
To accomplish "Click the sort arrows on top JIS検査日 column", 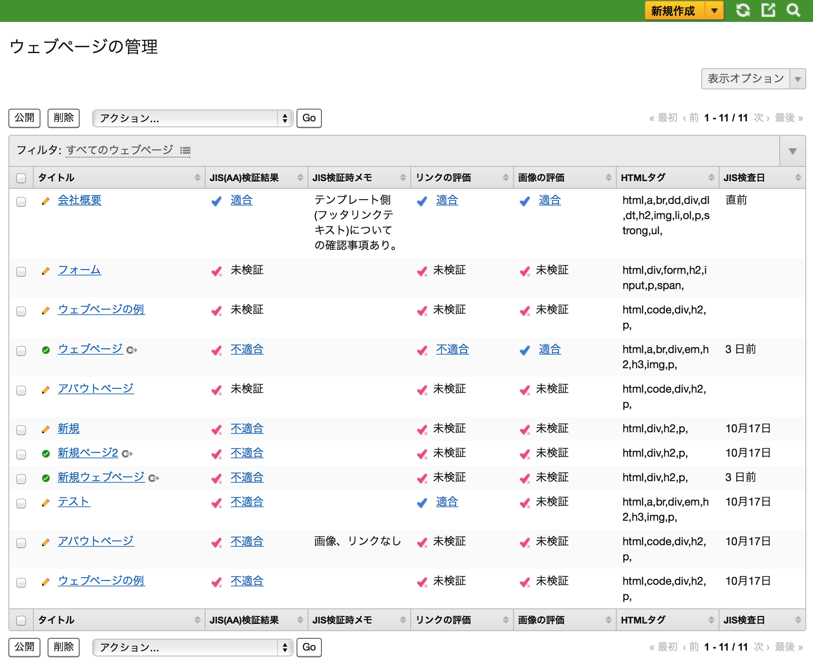I will point(798,177).
